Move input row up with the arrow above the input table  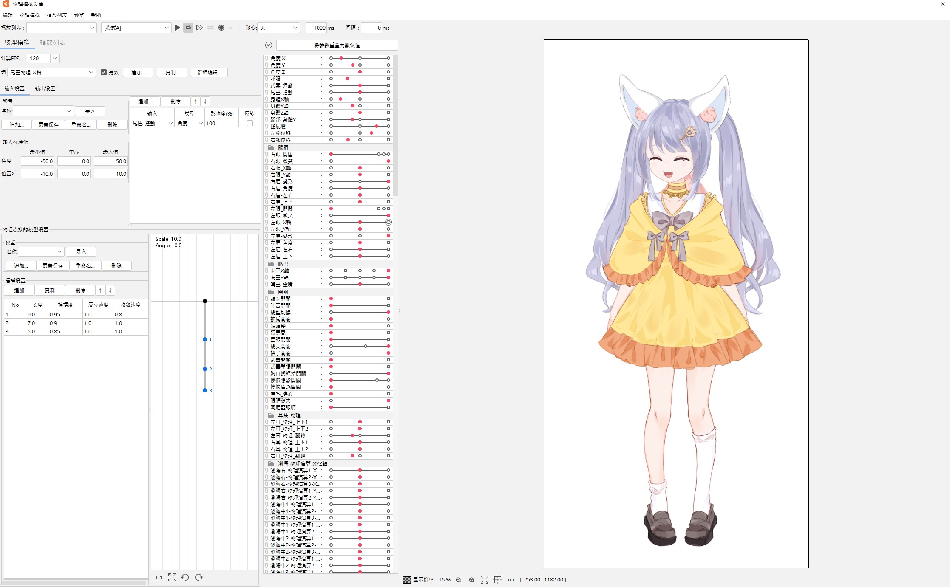196,102
